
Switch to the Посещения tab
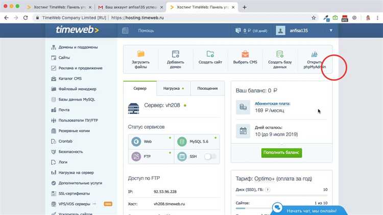pos(207,88)
